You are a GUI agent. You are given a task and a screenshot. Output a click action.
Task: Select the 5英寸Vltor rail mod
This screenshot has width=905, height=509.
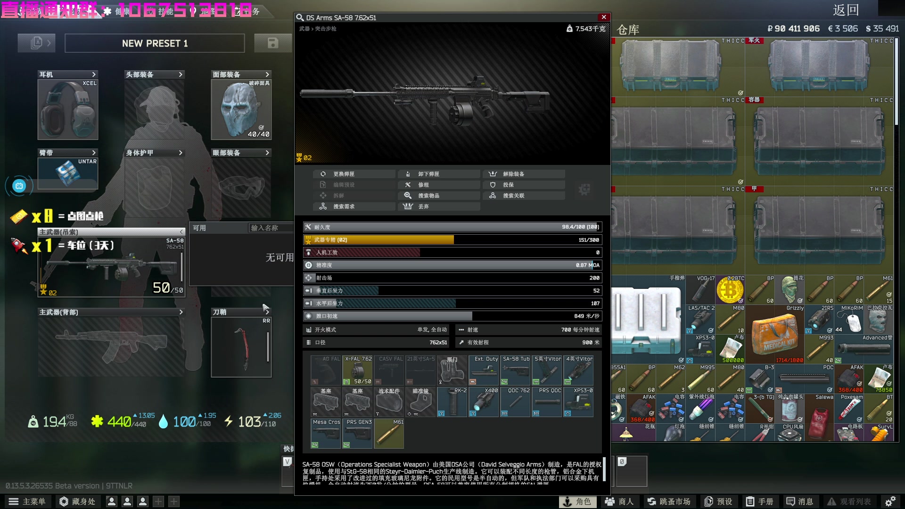point(547,370)
